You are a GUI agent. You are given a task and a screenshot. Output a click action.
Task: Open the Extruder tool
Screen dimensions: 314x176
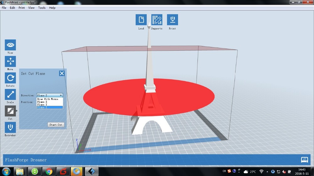[10, 127]
